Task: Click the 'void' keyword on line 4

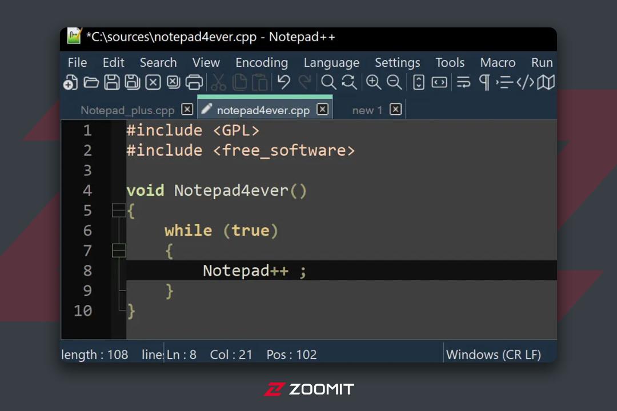Action: (x=145, y=190)
